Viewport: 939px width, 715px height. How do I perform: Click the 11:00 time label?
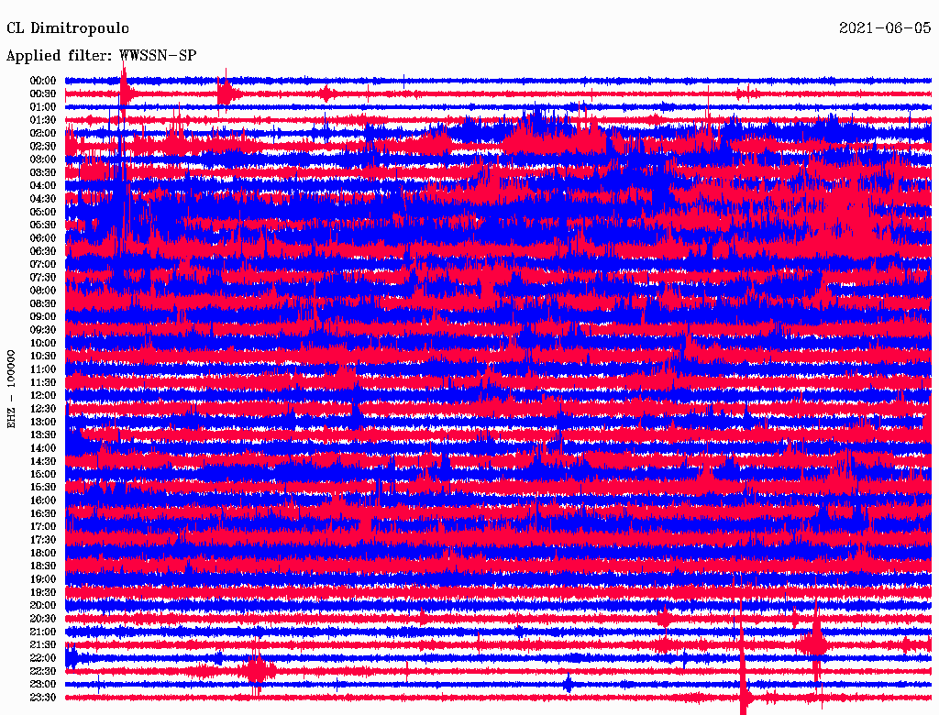[43, 368]
